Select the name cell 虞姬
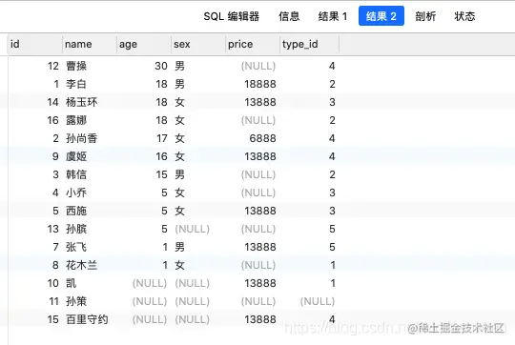 76,156
